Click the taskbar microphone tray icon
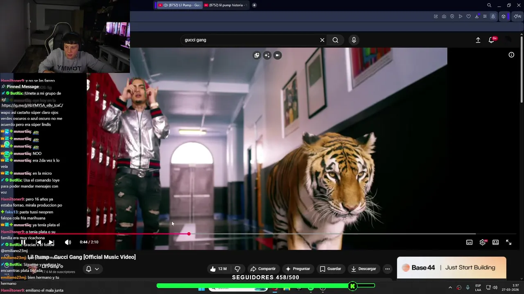The width and height of the screenshot is (524, 294). coord(468,287)
